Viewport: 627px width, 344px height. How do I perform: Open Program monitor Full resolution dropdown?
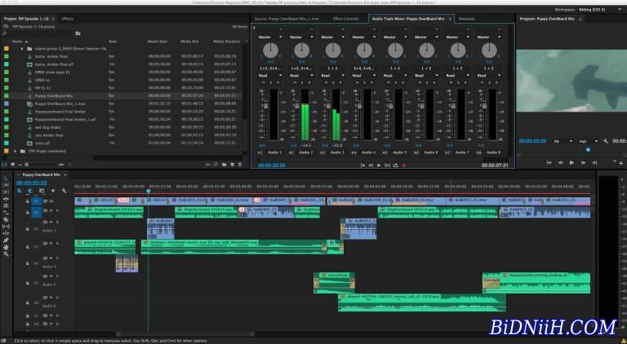click(x=588, y=141)
